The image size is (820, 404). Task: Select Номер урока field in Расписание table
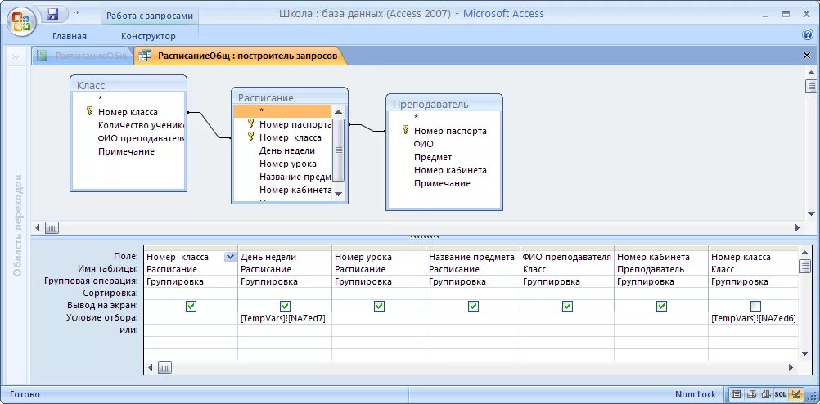click(x=287, y=164)
